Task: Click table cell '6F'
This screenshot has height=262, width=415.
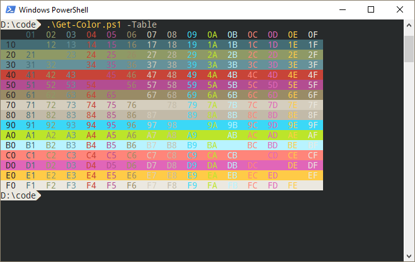Action: click(x=313, y=95)
